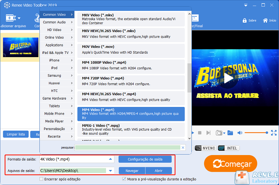
Task: Open the title bar dropdown menu triangle
Action: (x=246, y=5)
